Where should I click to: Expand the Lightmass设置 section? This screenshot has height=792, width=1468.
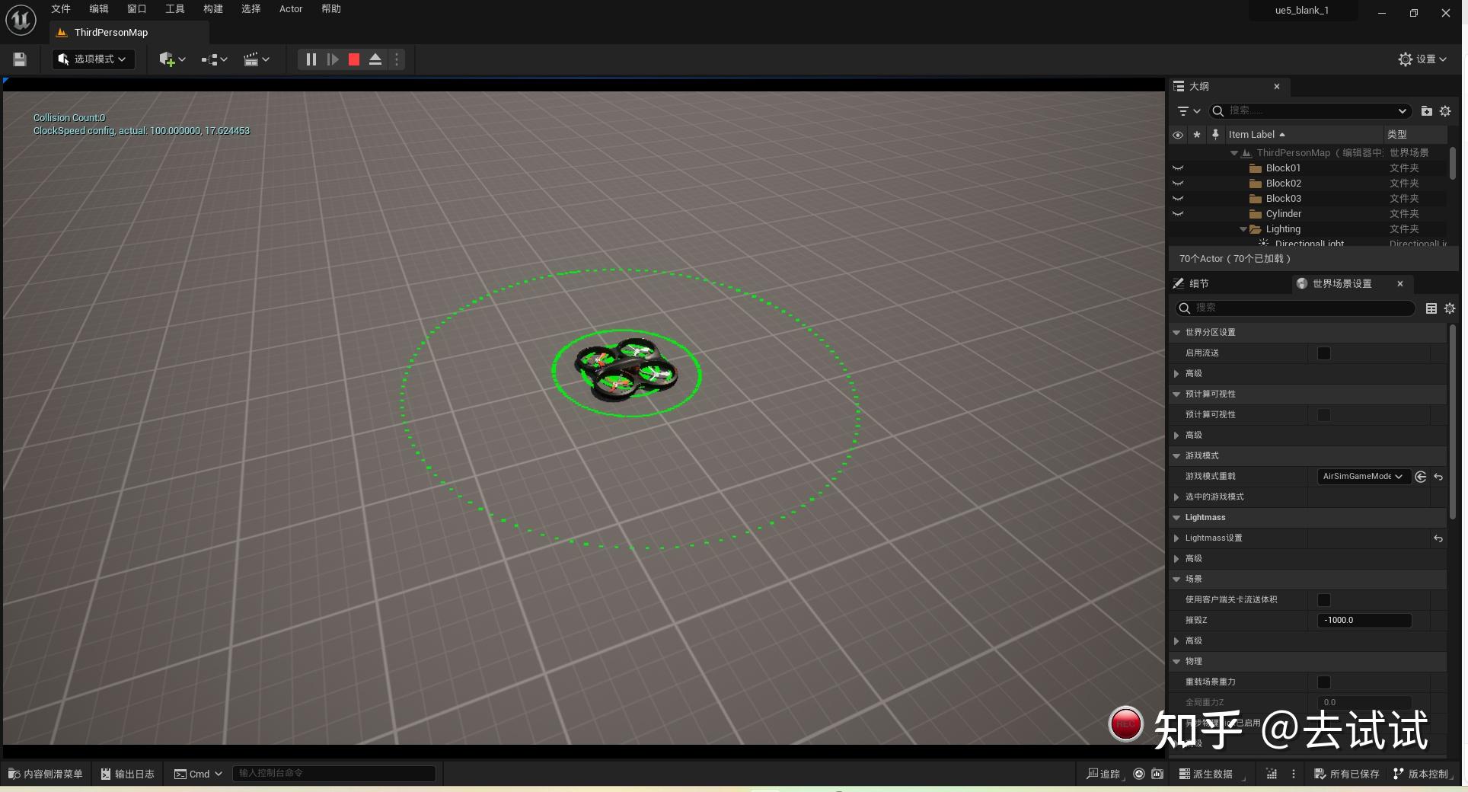point(1178,538)
